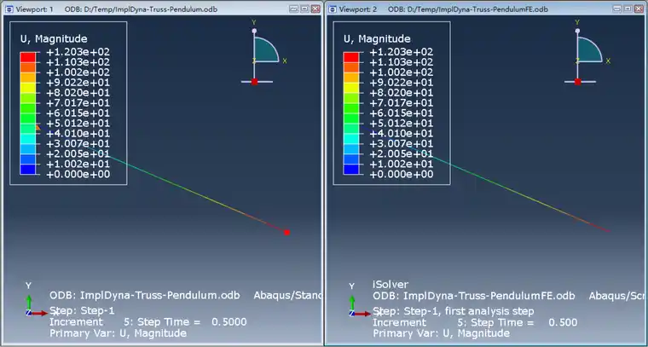
Task: Maximize Viewport 1 window
Action: click(304, 9)
